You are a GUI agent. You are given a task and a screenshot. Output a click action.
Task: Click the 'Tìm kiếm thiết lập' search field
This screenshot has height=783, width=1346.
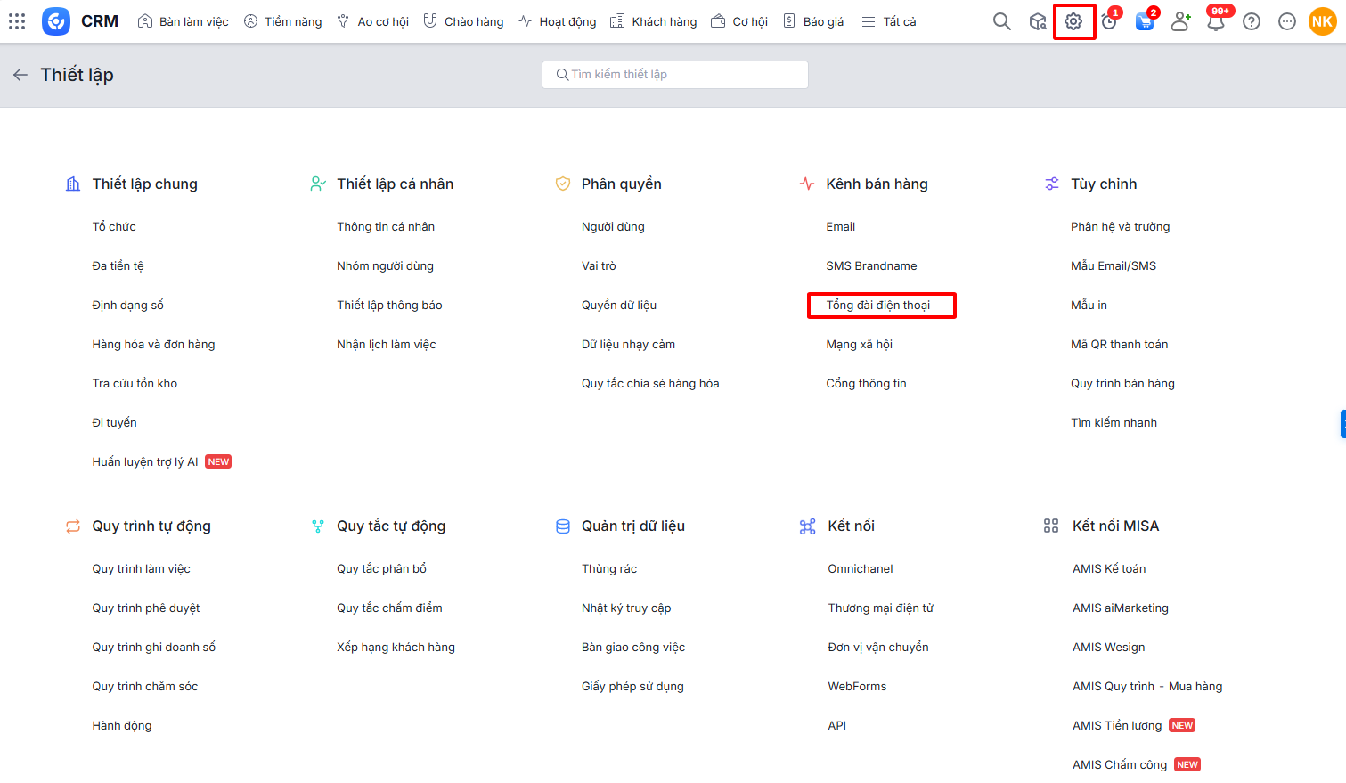click(x=675, y=75)
